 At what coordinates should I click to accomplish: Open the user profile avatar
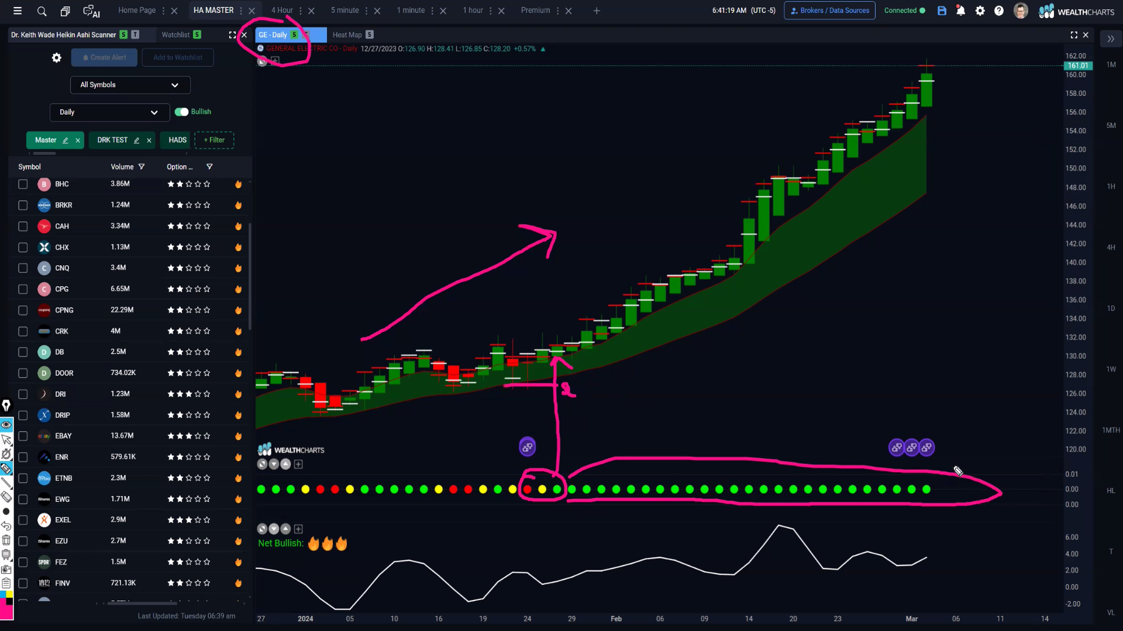coord(1021,11)
